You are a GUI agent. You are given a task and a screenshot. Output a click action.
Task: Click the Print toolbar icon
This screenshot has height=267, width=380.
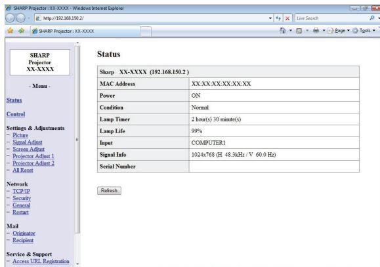[316, 31]
